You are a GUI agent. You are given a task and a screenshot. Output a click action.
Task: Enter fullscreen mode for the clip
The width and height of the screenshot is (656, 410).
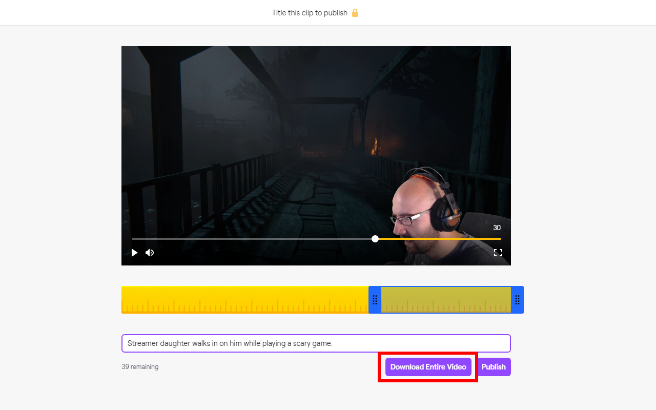pos(498,253)
